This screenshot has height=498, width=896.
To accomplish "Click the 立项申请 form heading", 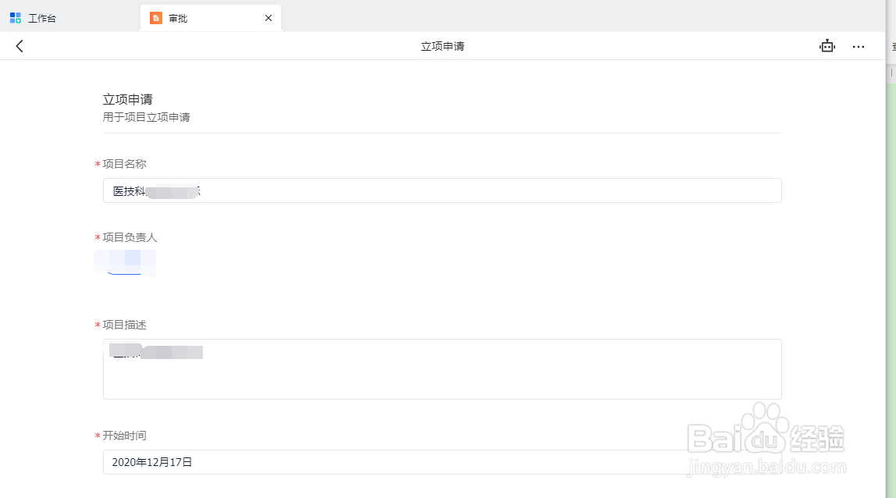I will (127, 99).
